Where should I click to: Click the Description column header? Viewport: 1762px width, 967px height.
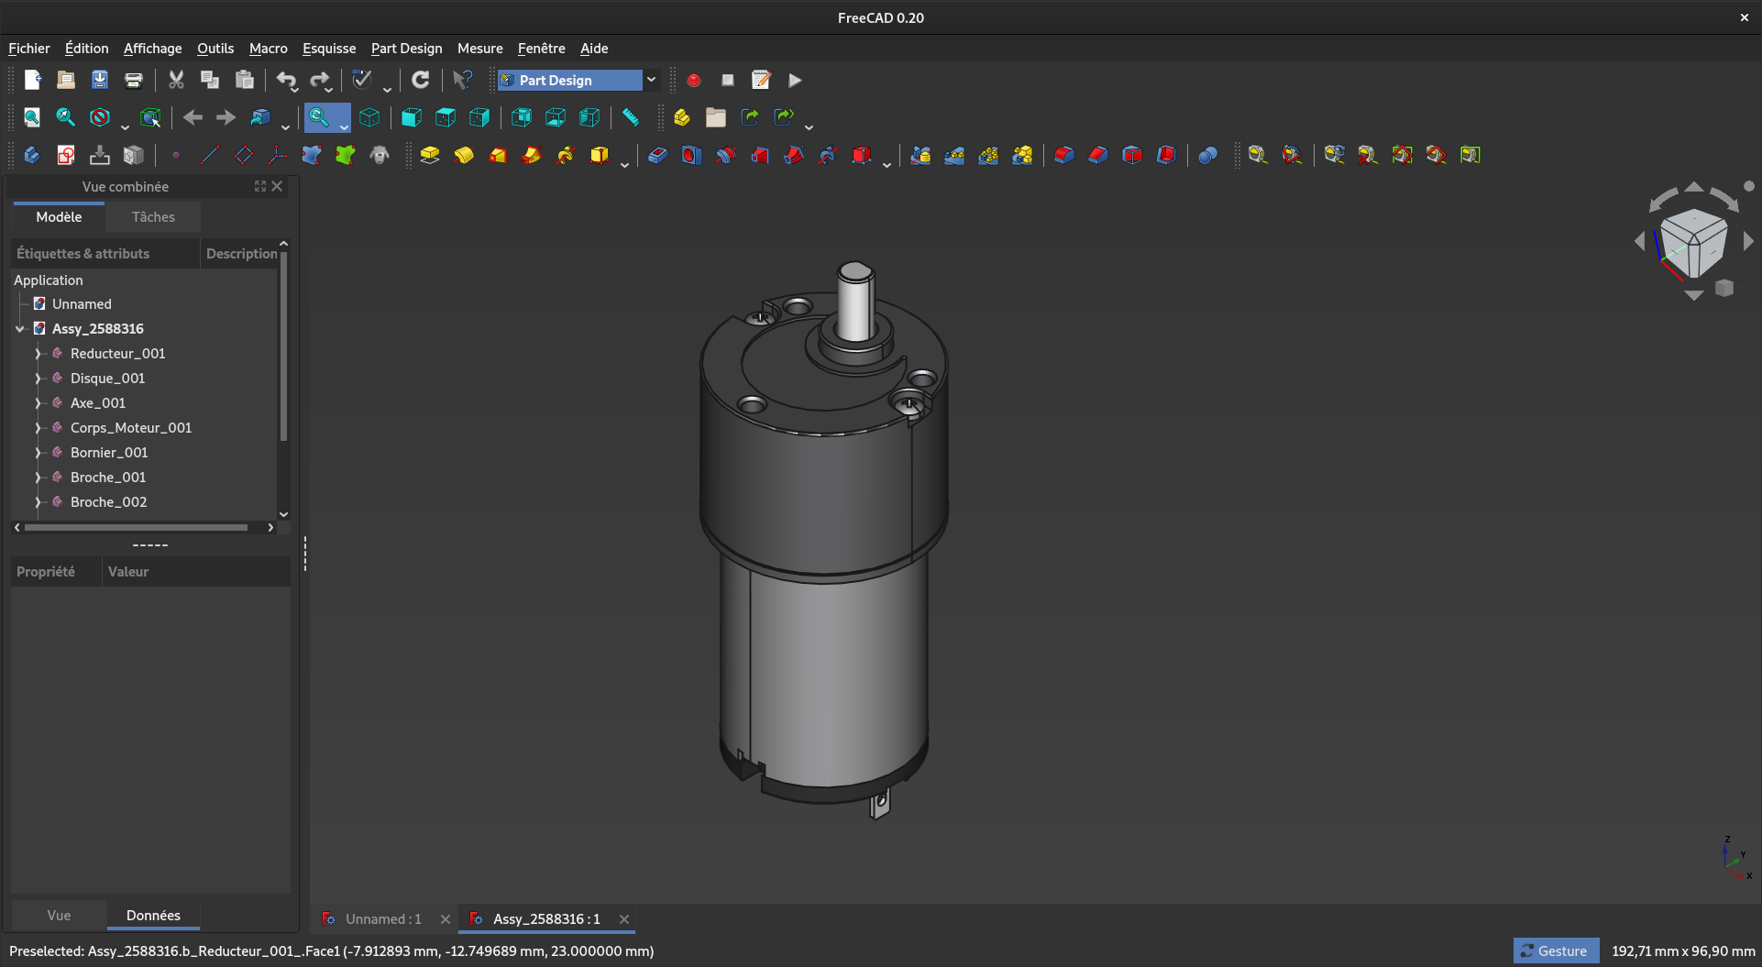coord(241,254)
